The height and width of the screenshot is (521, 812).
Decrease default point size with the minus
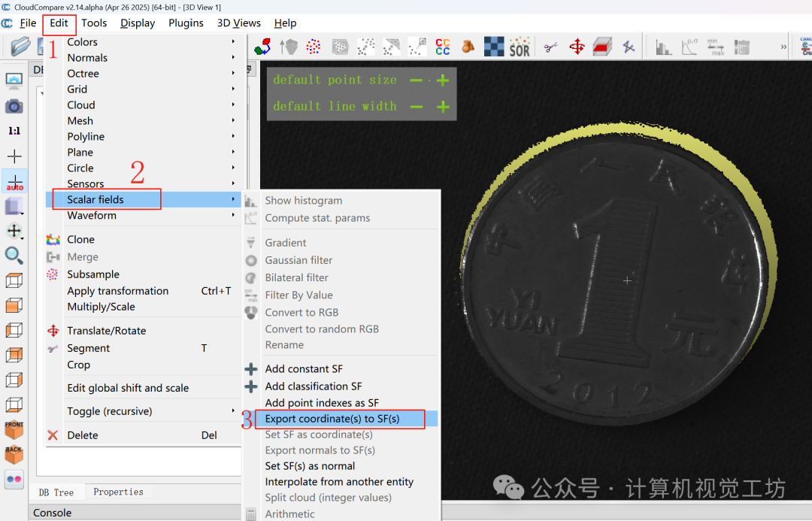[416, 80]
